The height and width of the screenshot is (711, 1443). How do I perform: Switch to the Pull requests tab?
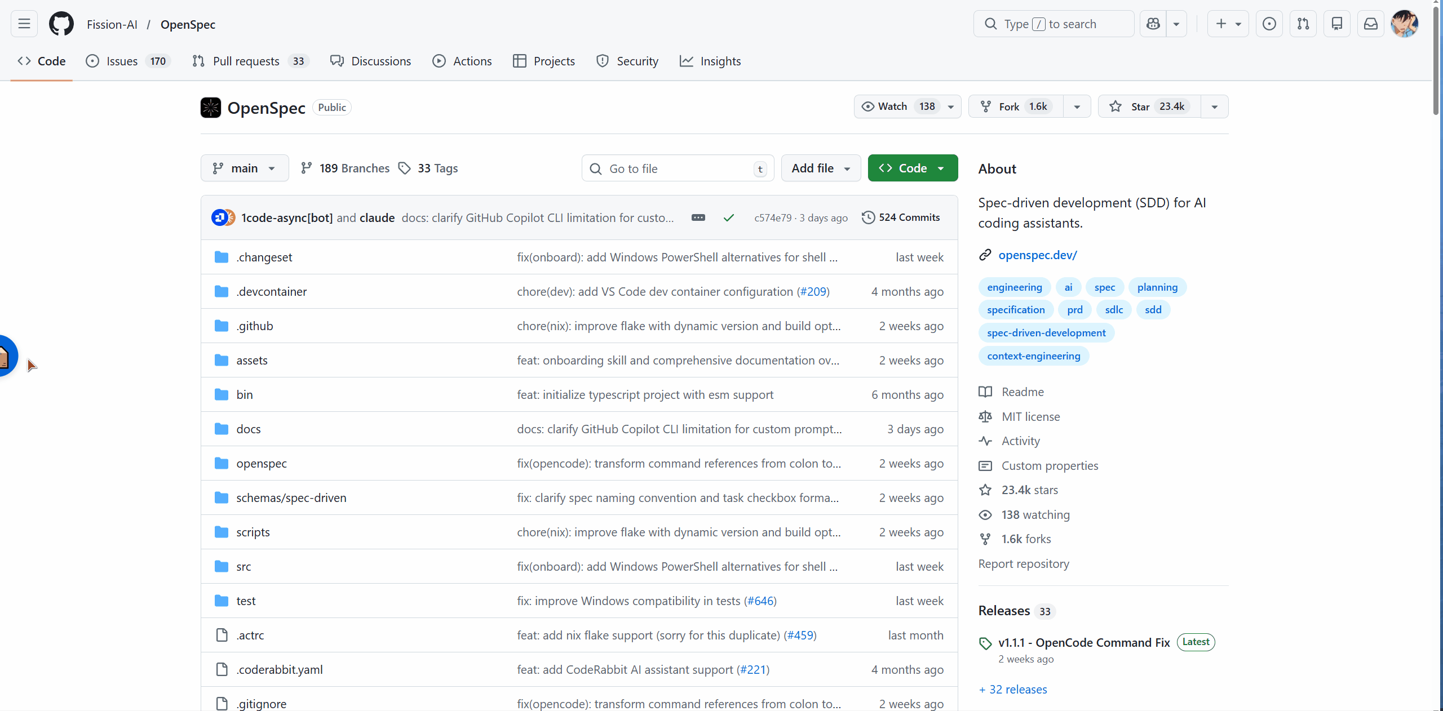click(246, 61)
